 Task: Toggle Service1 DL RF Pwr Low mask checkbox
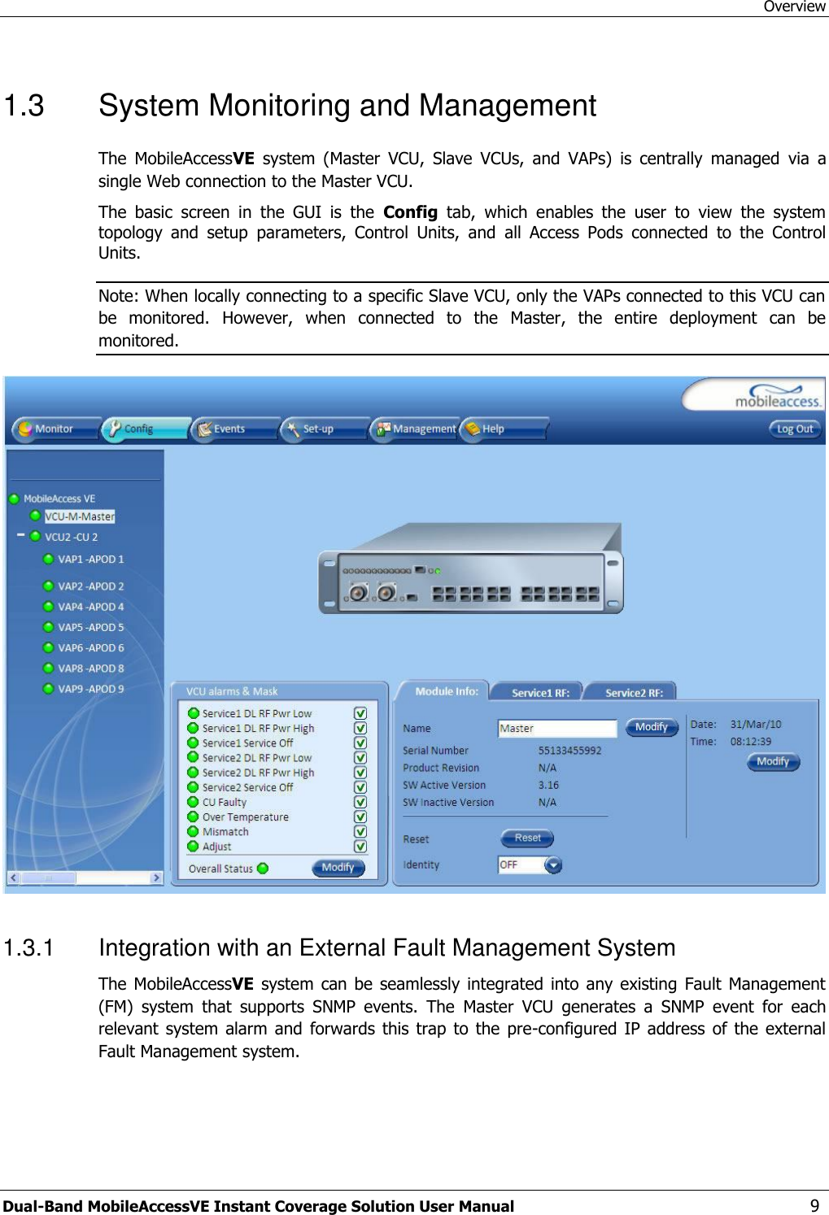(360, 713)
